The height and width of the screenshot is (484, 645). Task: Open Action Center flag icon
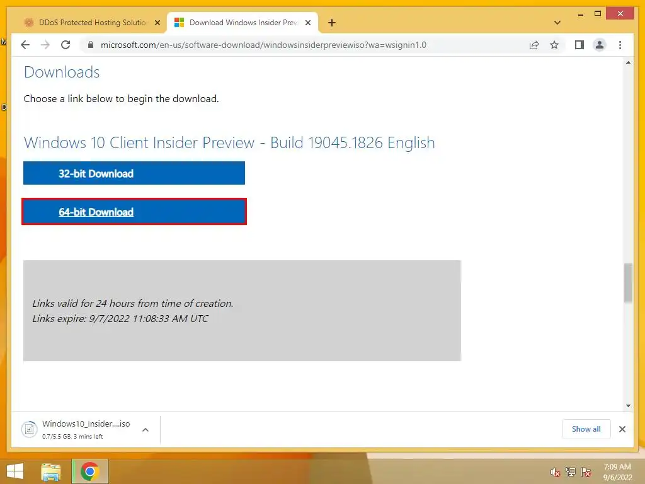[586, 472]
